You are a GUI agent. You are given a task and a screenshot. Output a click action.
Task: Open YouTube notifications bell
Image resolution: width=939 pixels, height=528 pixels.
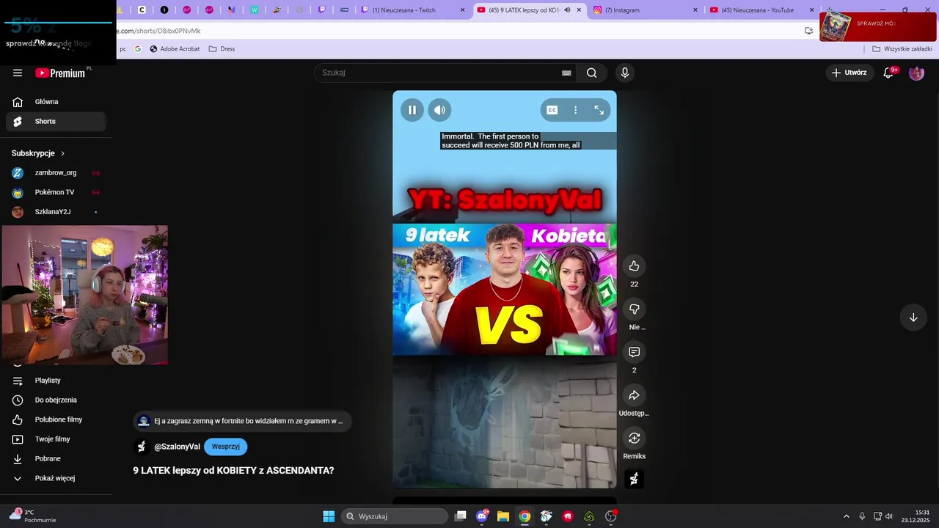coord(888,73)
